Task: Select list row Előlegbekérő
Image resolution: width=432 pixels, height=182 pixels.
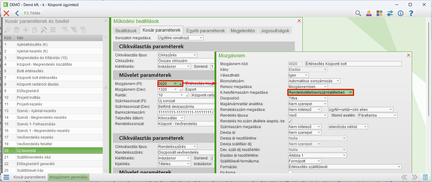Action: (x=53, y=91)
